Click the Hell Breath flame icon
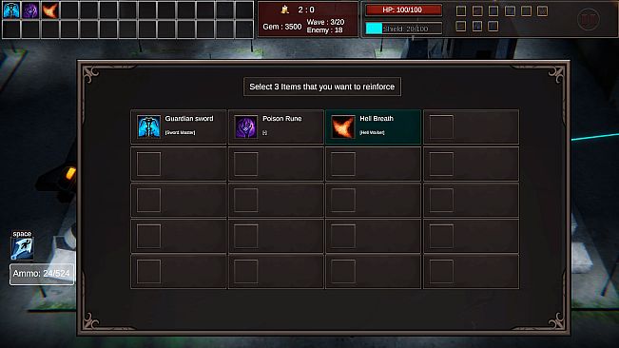Viewport: 619px width, 348px height. (342, 126)
